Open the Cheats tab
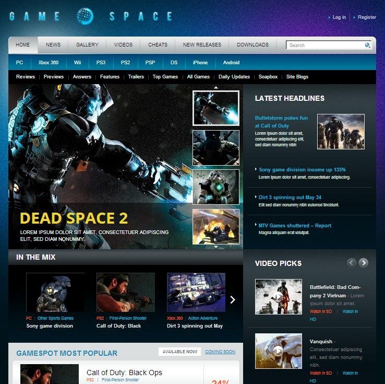The height and width of the screenshot is (384, 385). coord(158,45)
